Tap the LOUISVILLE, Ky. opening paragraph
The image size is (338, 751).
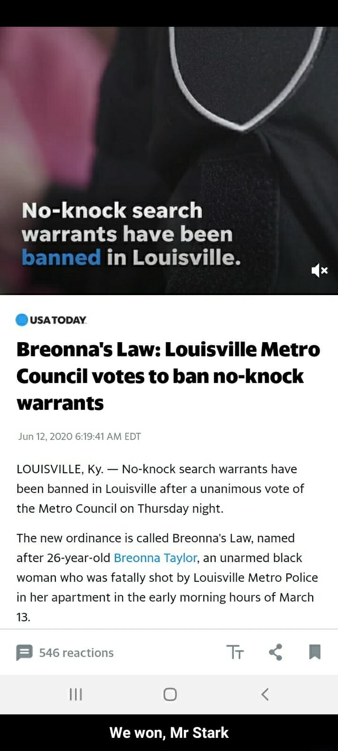[x=161, y=489]
